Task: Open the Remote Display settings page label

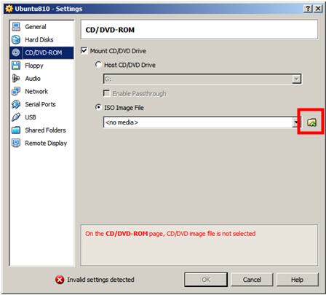Action: coord(46,143)
